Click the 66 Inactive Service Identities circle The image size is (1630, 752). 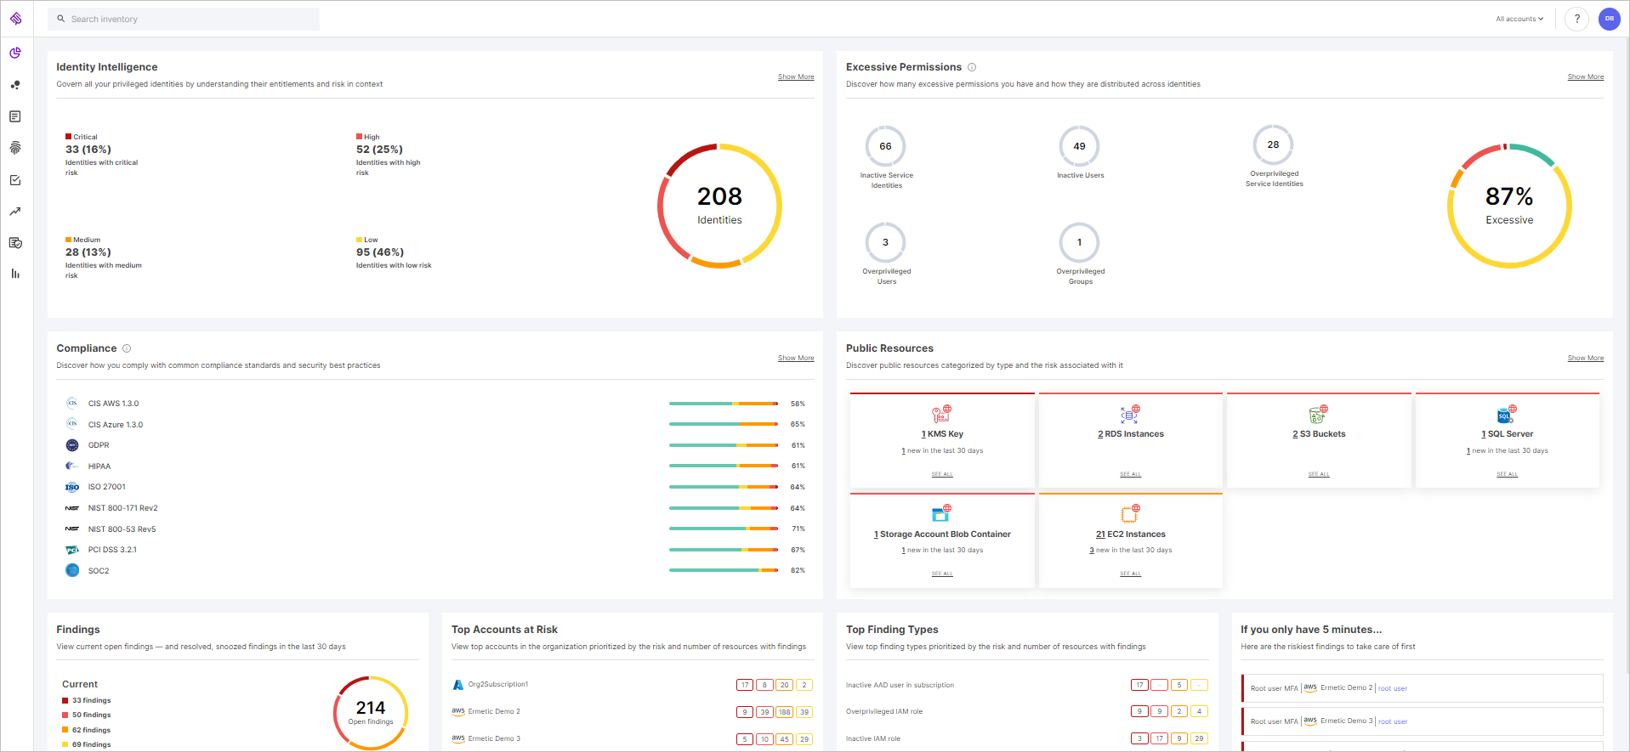pos(885,146)
